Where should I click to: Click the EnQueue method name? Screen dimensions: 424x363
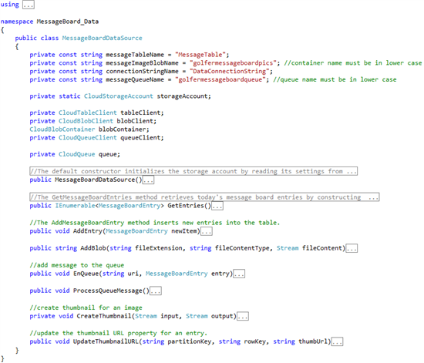point(86,274)
